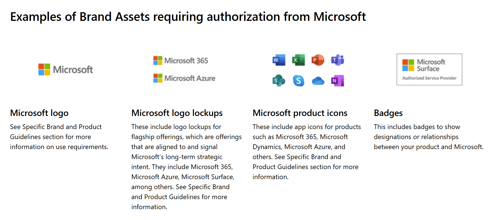Click the Word app icon
492x220 pixels.
[279, 60]
